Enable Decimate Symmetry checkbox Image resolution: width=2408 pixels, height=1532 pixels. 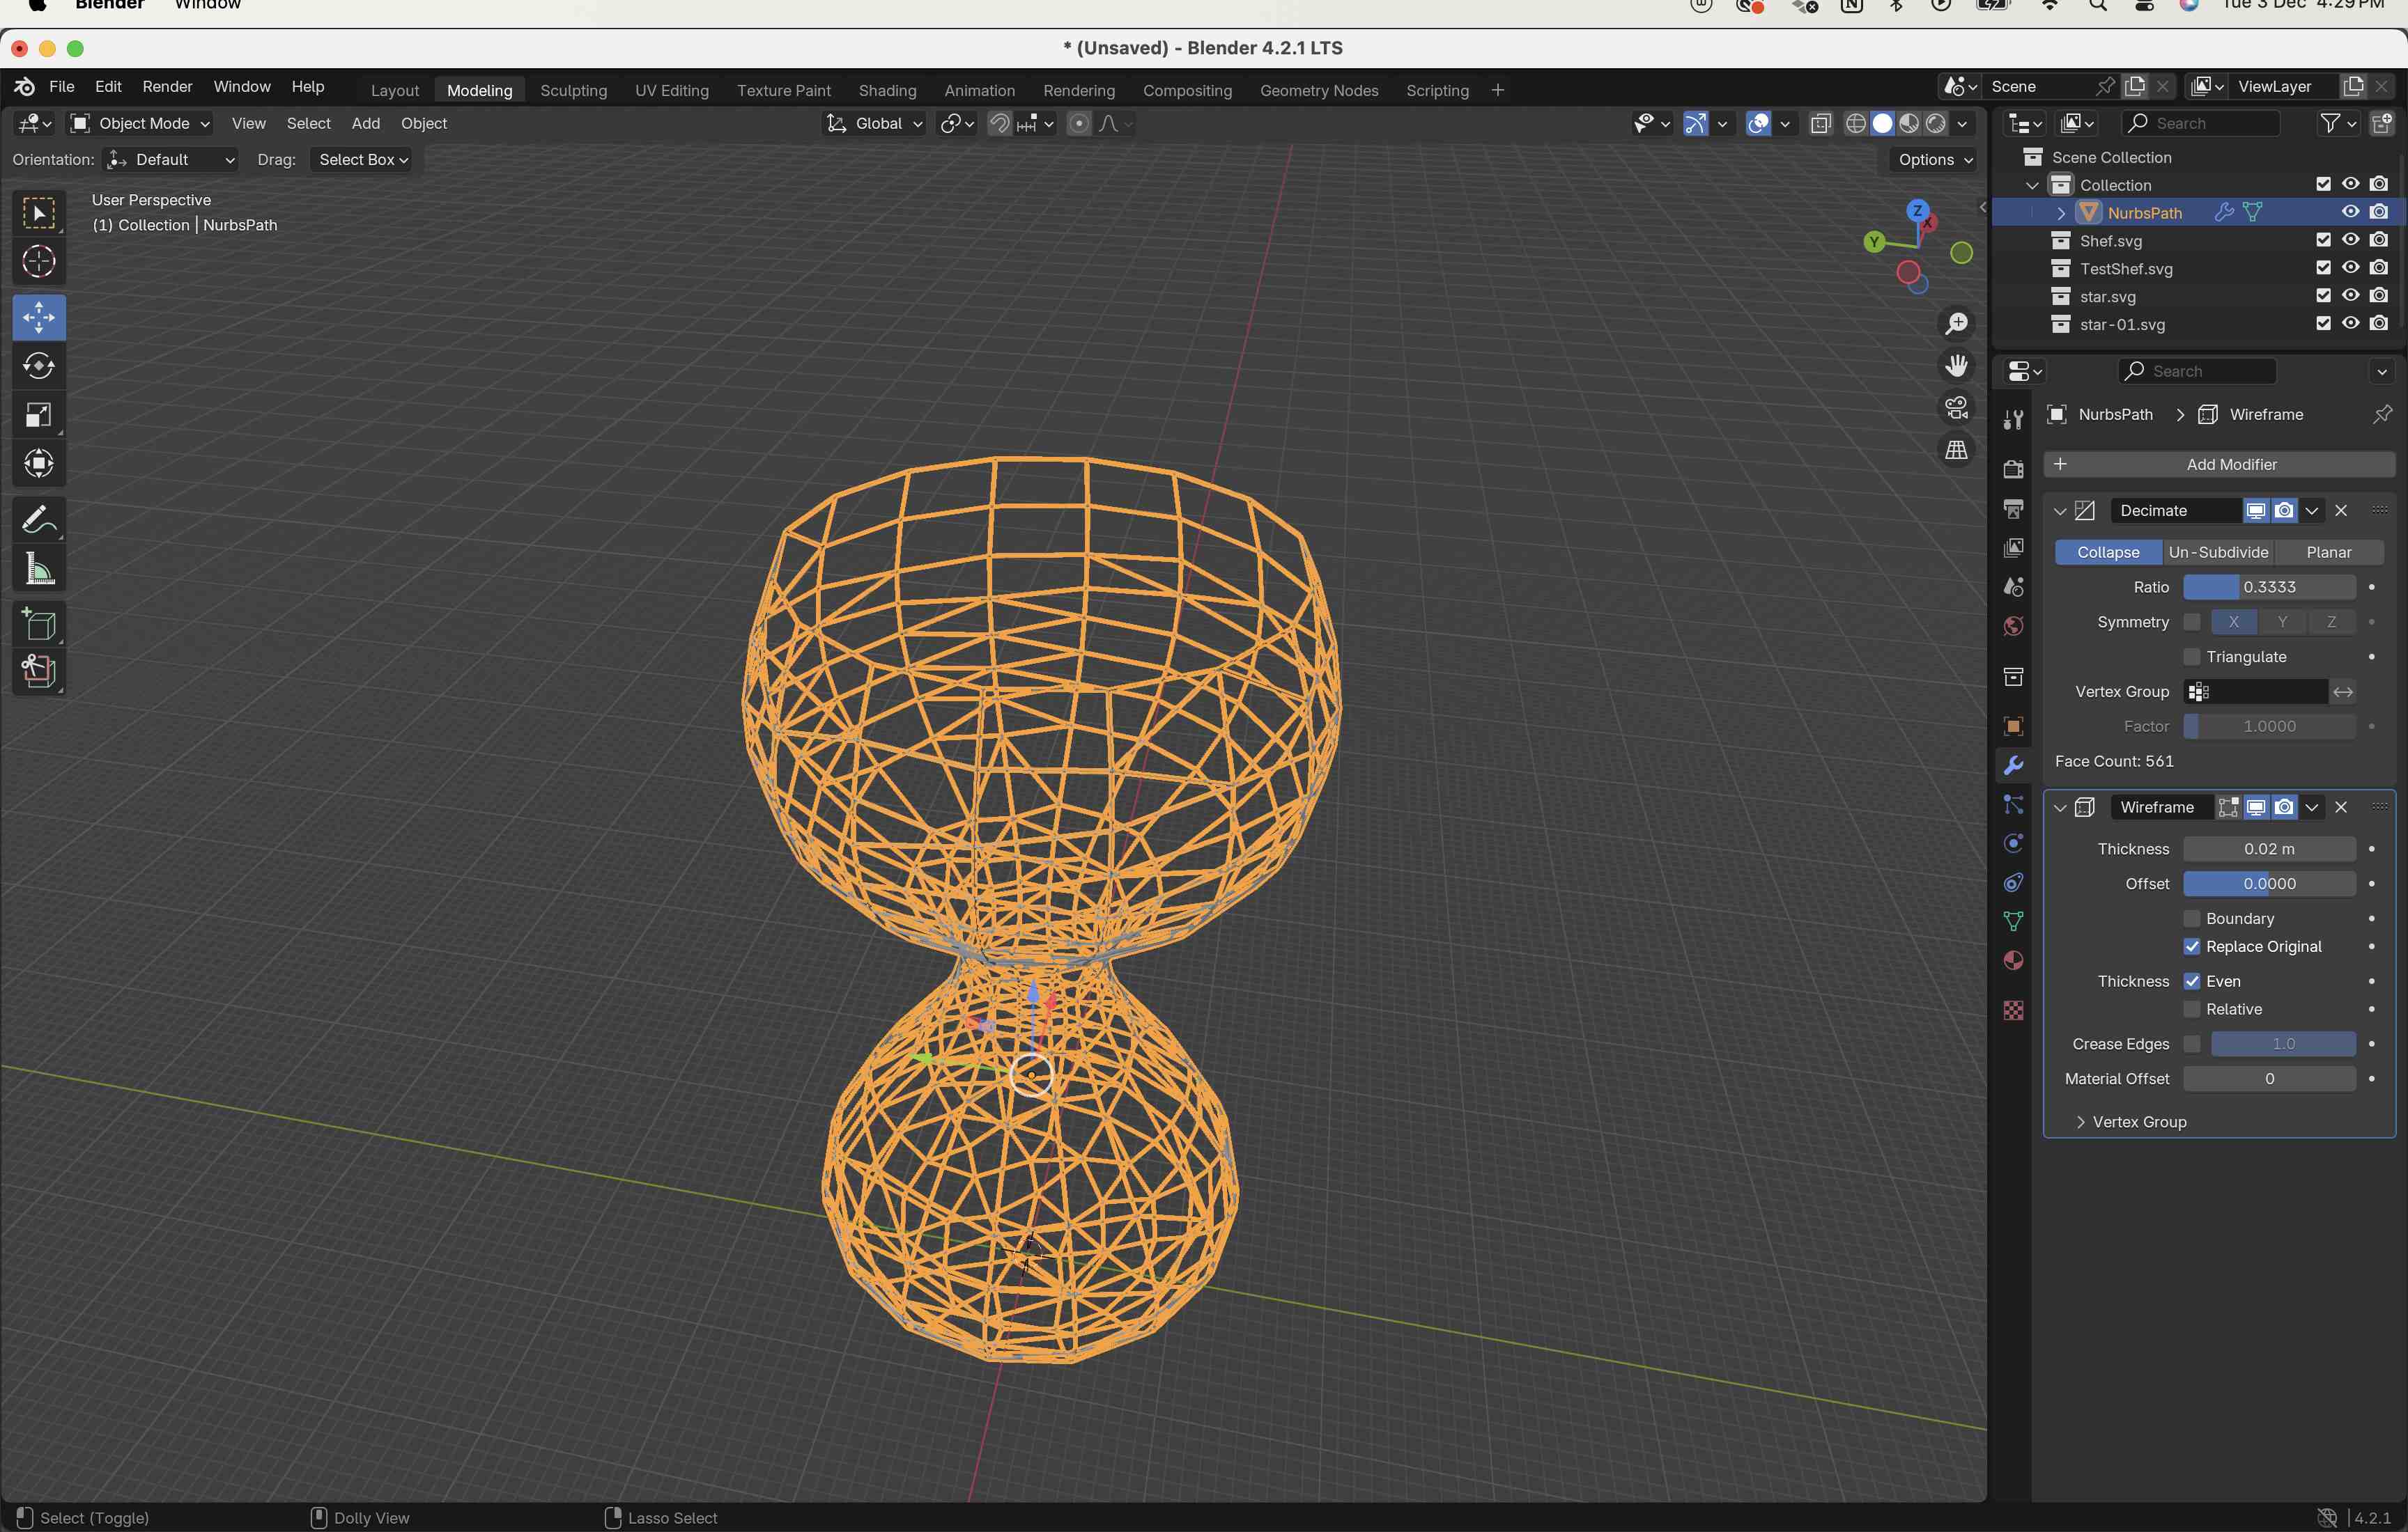tap(2191, 622)
